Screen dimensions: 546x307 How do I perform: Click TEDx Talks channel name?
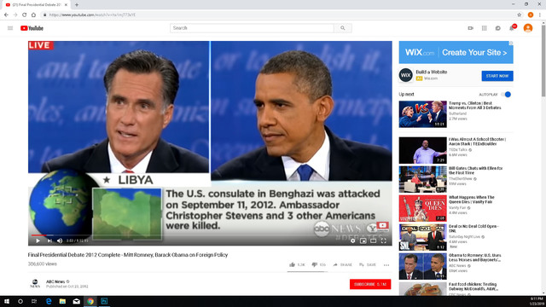tap(458, 150)
